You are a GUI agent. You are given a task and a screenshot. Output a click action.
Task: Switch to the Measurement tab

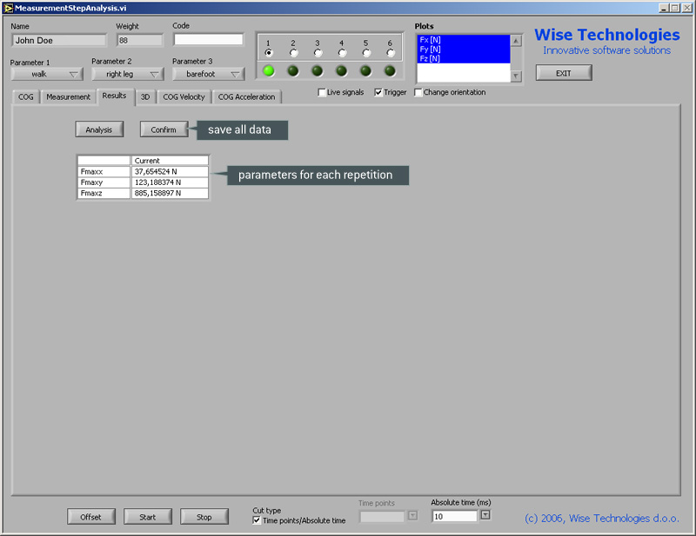(x=68, y=96)
